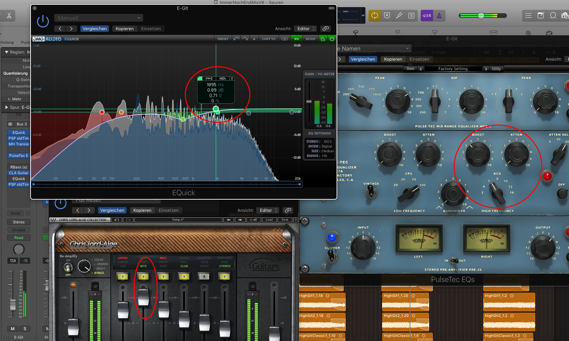Click Save in the PulseTec preset bar
This screenshot has width=569, height=341.
(411, 68)
